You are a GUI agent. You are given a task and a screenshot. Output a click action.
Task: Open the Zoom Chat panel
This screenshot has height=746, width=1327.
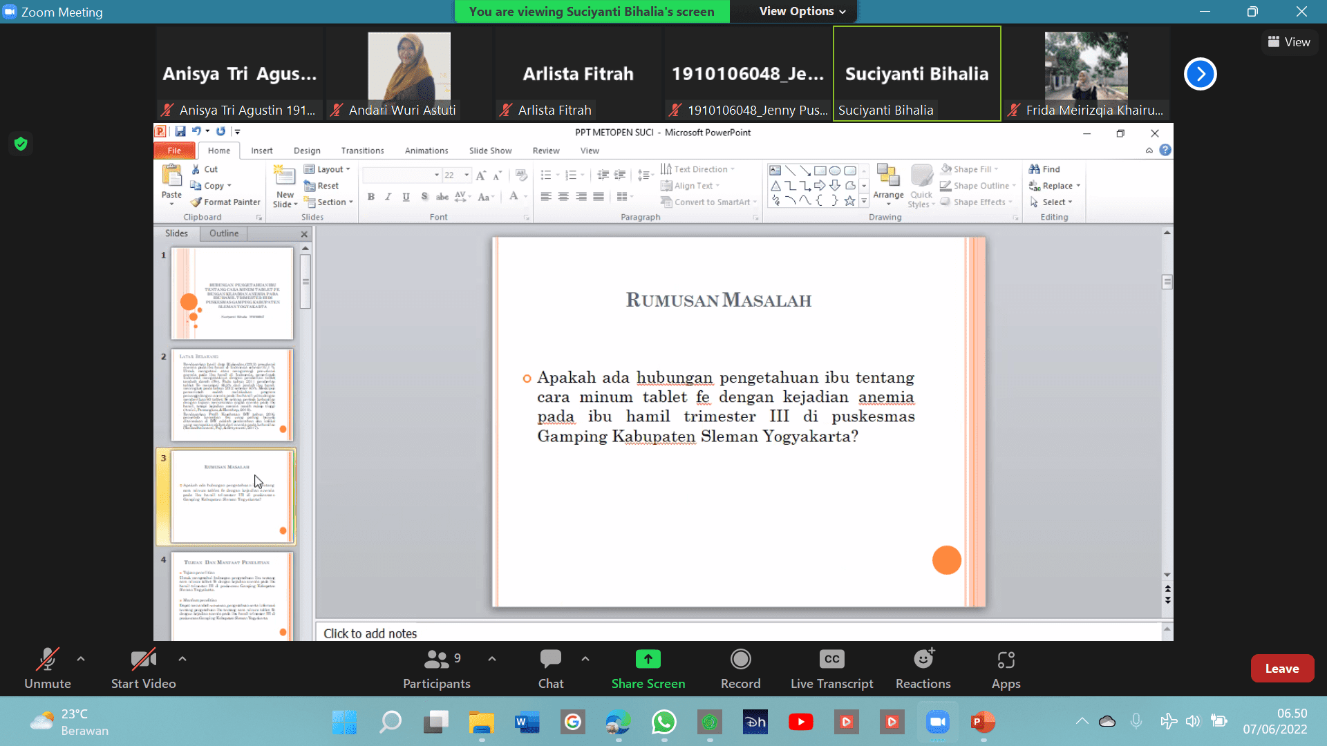click(551, 669)
